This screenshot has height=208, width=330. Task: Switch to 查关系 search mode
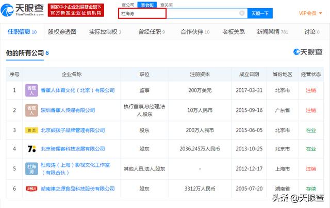(x=167, y=5)
